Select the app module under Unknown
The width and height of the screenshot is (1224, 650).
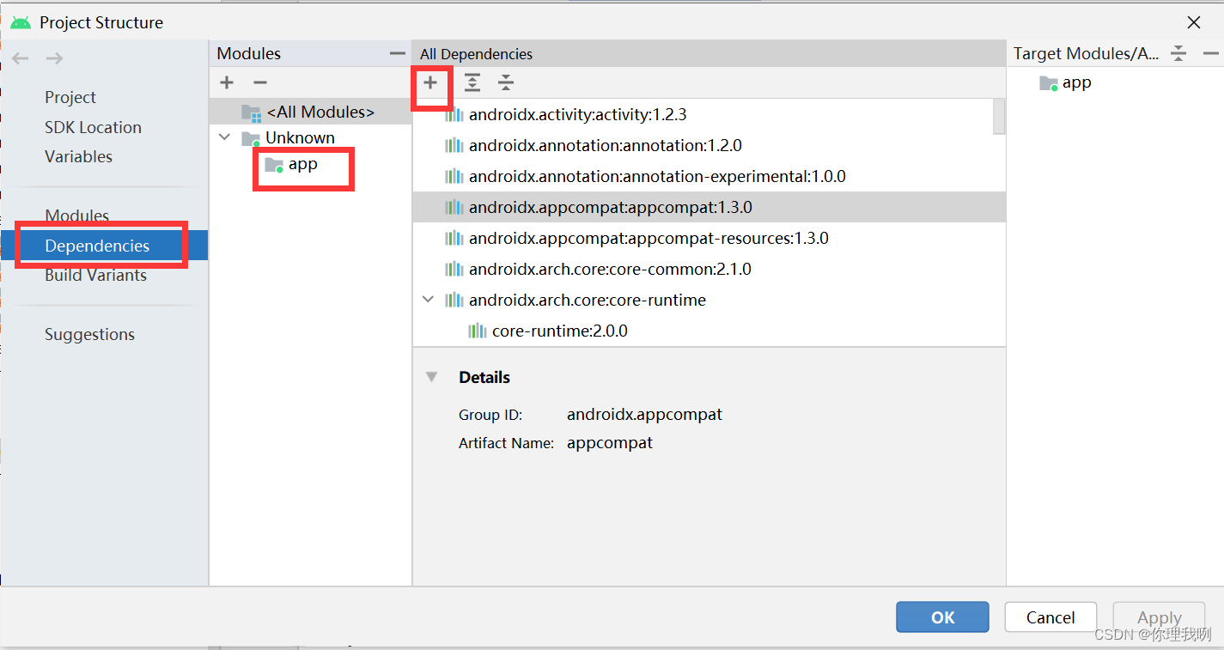(302, 164)
